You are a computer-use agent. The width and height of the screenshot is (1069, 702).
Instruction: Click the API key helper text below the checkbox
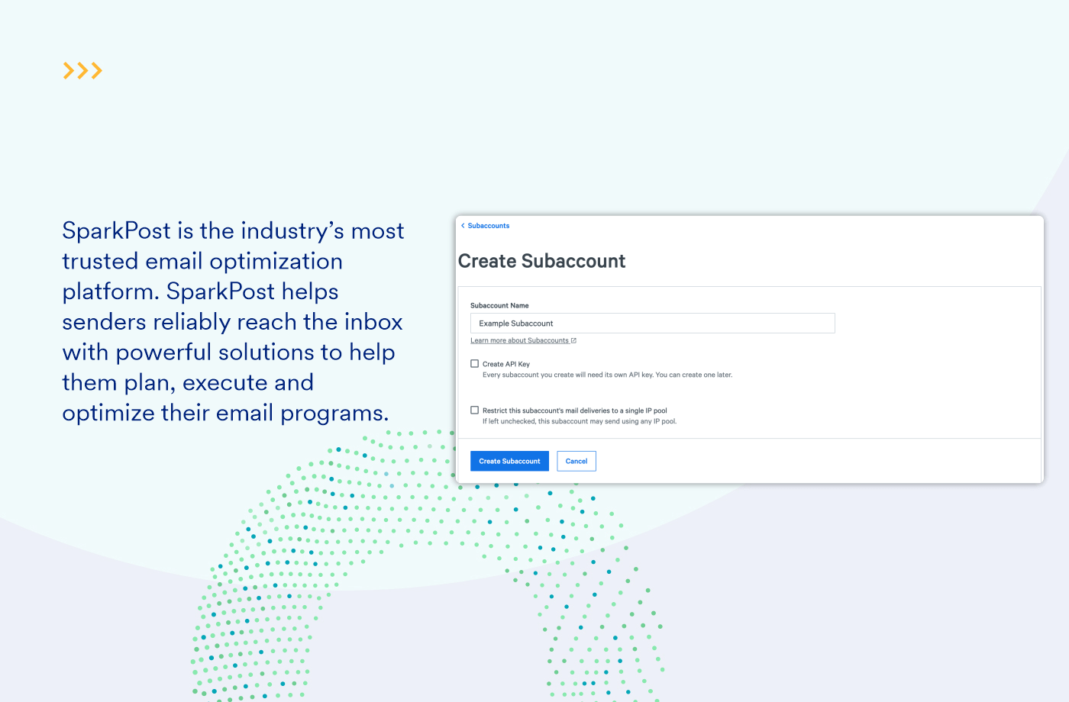[x=606, y=375]
